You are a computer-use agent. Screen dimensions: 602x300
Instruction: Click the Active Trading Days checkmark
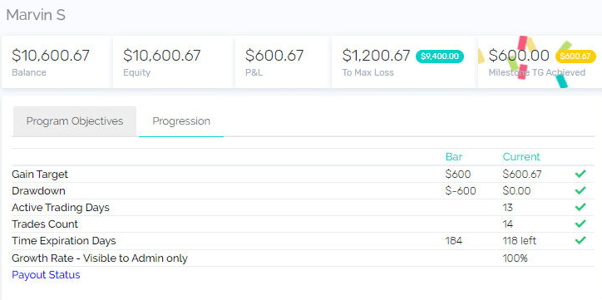pos(580,207)
